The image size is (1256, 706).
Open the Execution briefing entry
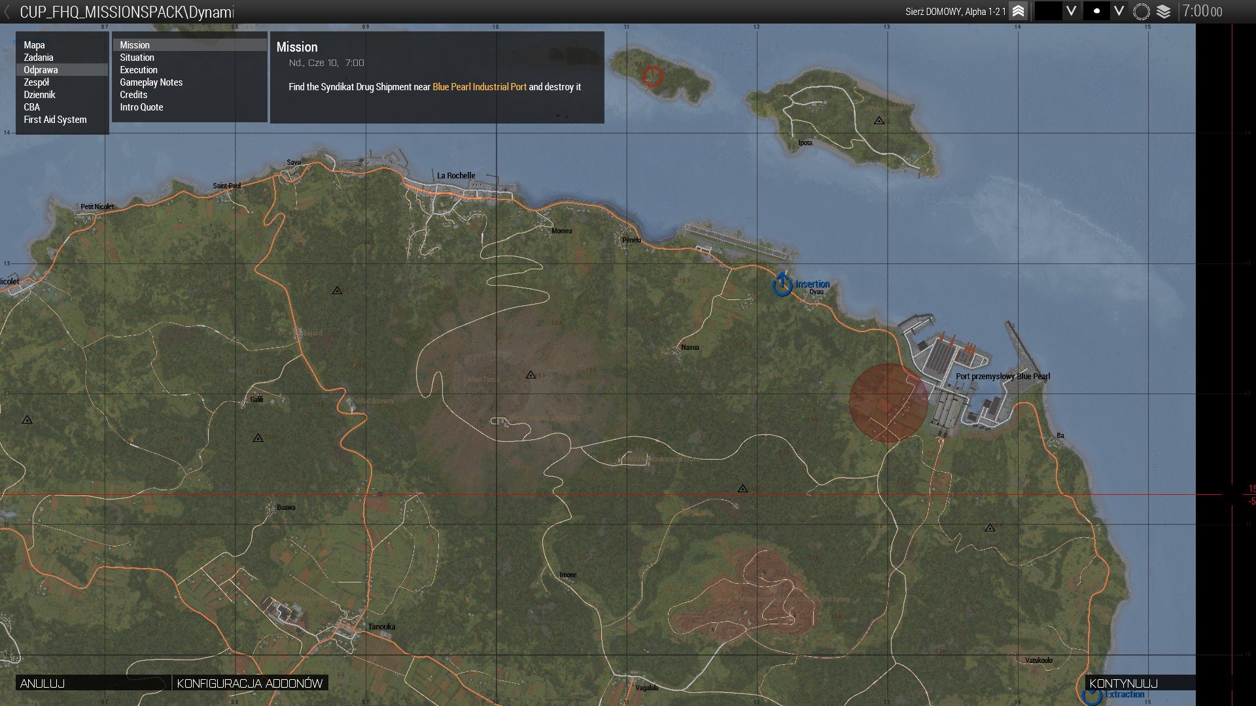(x=138, y=70)
